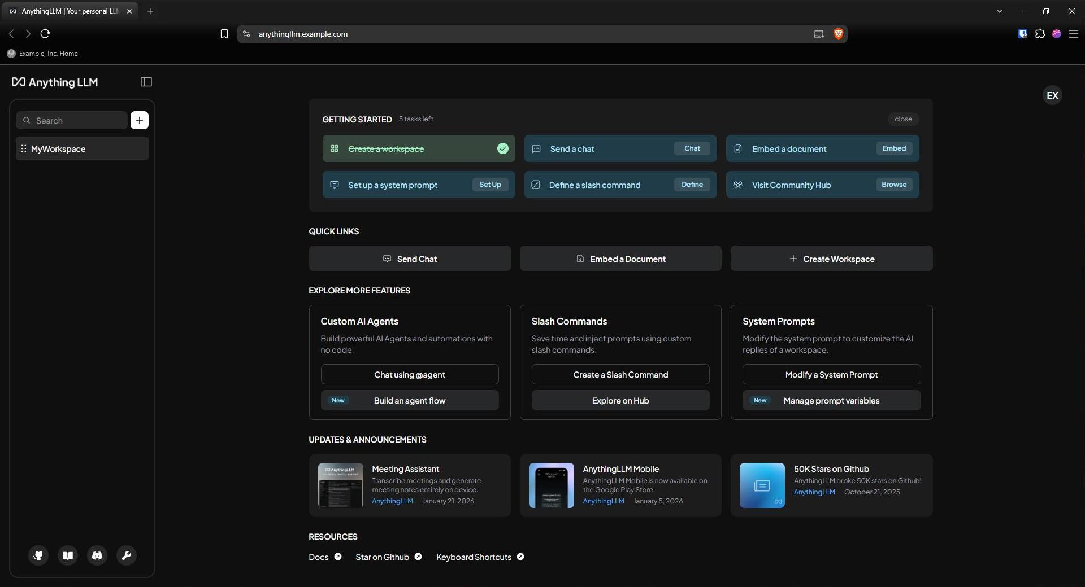Click the drag handle beside MyWorkspace
This screenshot has height=587, width=1085.
point(24,149)
